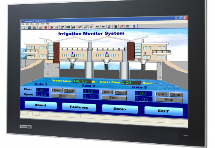The image size is (215, 148).
Task: Click the Stop button for Gate 3
Action: 169,100
